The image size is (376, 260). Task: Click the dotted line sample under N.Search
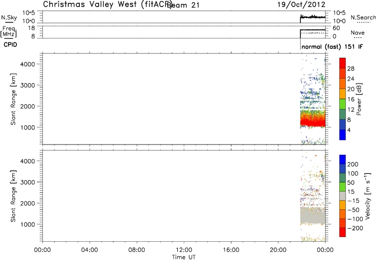[364, 23]
